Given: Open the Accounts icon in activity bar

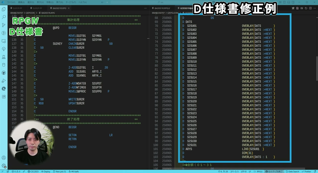Looking at the screenshot, I should pos(4,158).
